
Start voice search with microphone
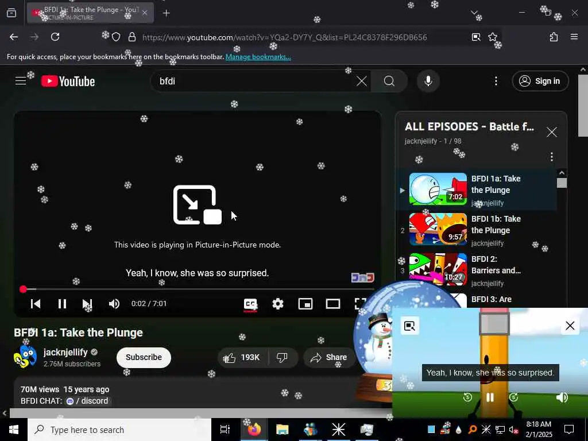[x=428, y=81]
